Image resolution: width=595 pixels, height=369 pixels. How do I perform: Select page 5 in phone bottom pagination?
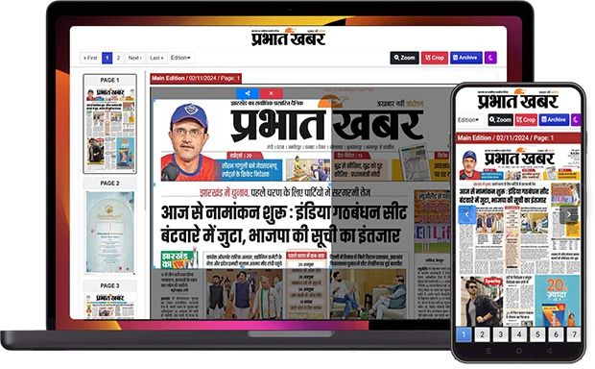(537, 334)
